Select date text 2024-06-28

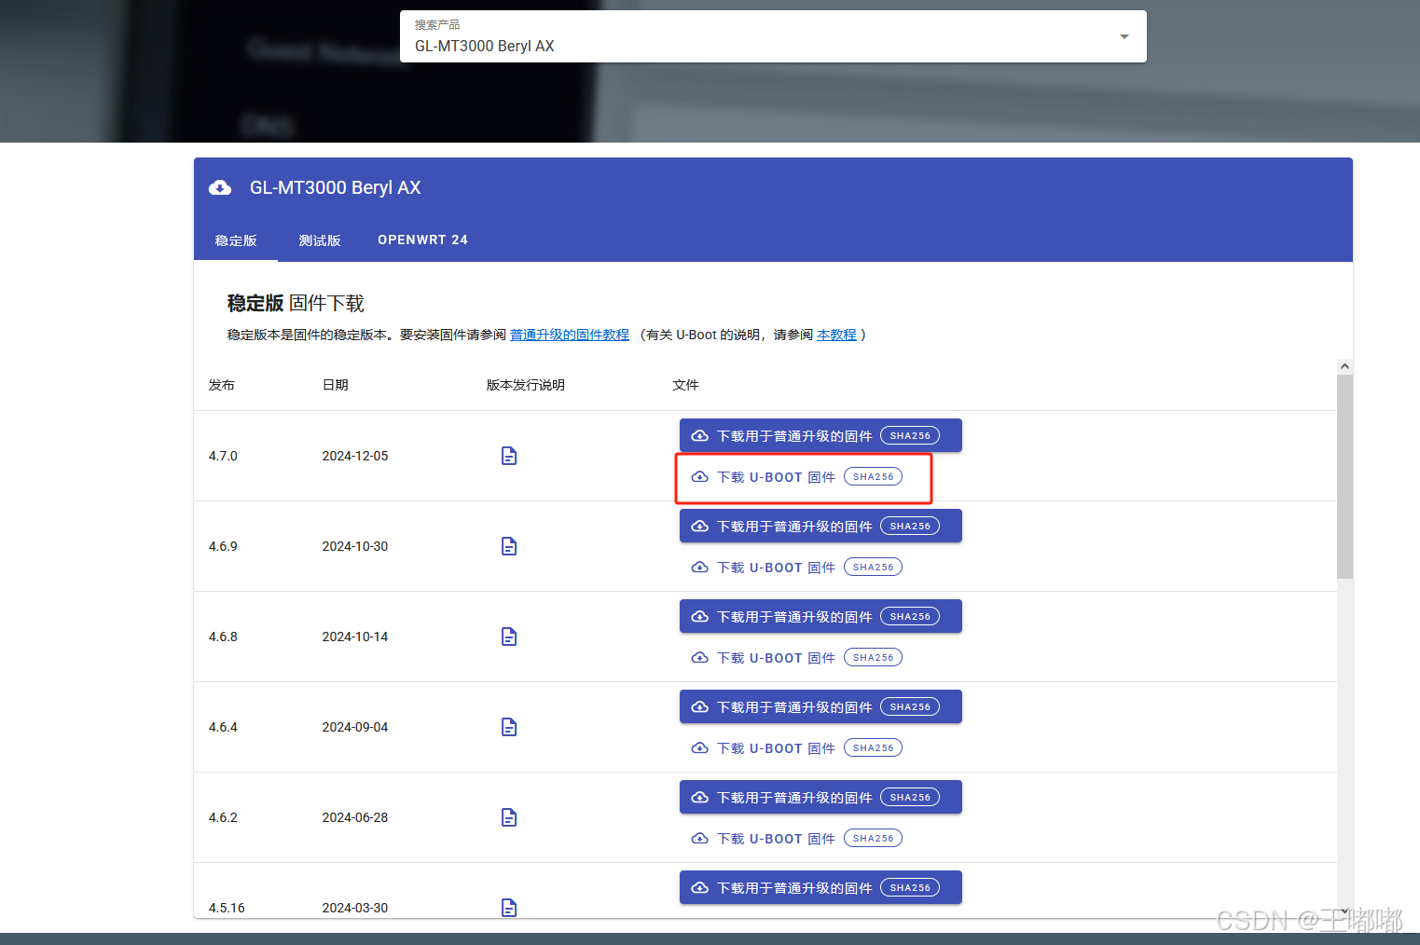355,817
